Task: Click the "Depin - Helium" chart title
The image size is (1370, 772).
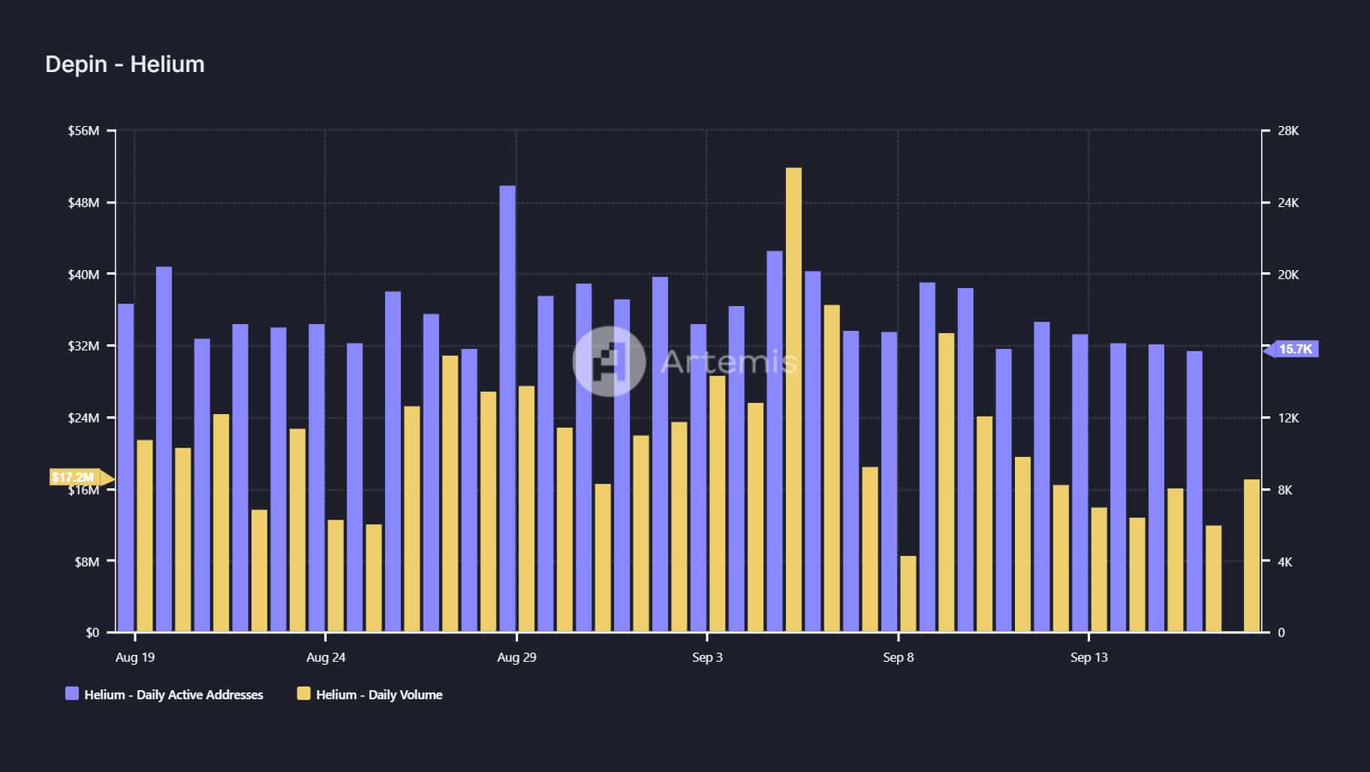Action: click(125, 65)
